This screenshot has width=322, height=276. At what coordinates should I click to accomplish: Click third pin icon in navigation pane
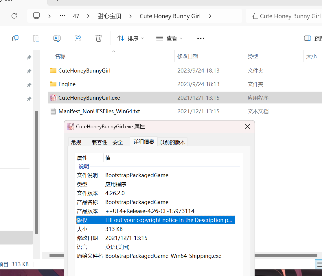coord(29,85)
